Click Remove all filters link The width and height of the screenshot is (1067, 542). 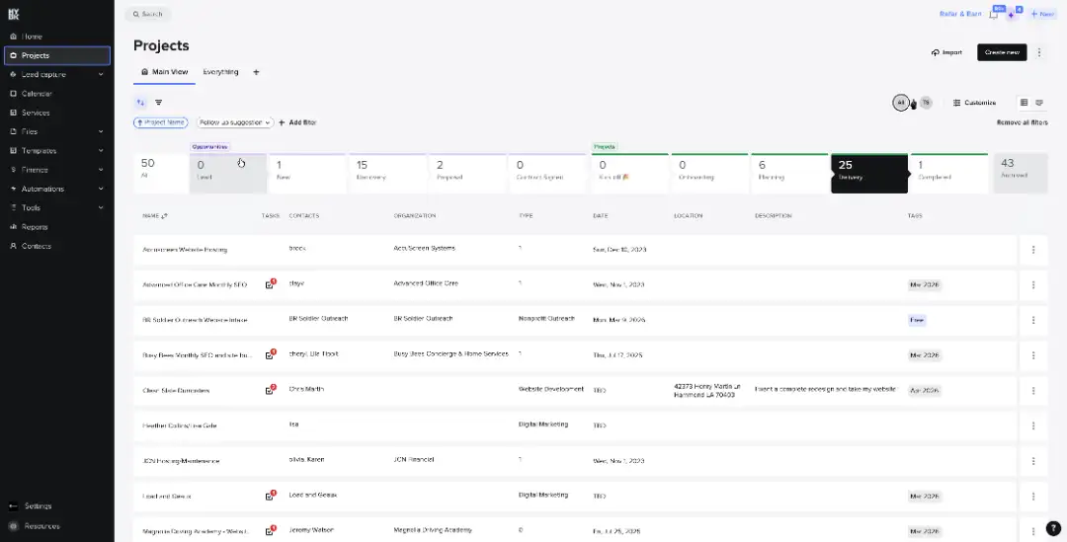[x=1023, y=123]
